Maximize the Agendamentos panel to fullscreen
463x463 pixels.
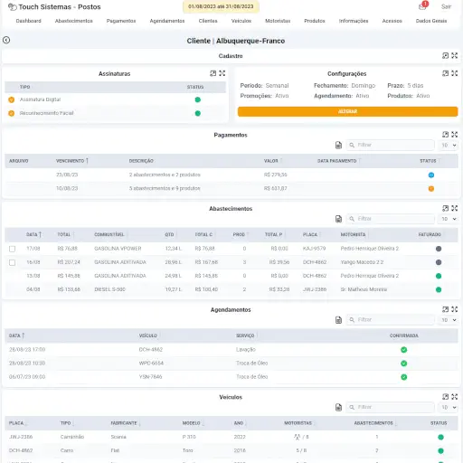[x=454, y=309]
